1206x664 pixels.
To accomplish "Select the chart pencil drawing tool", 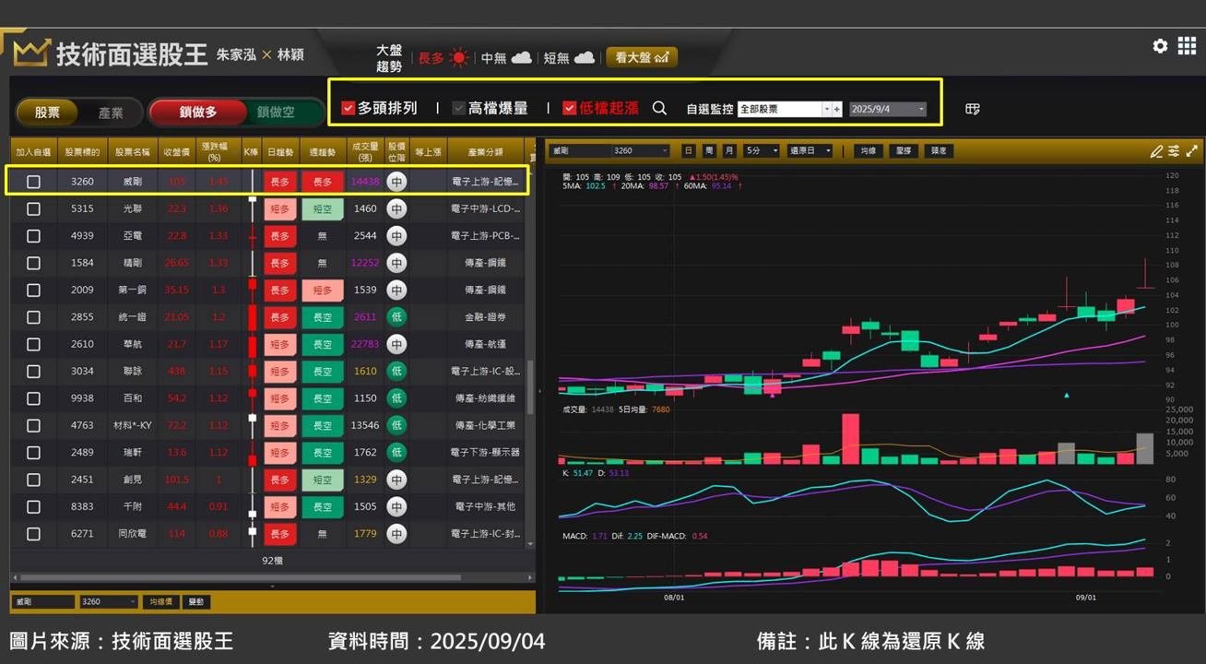I will click(x=1156, y=151).
